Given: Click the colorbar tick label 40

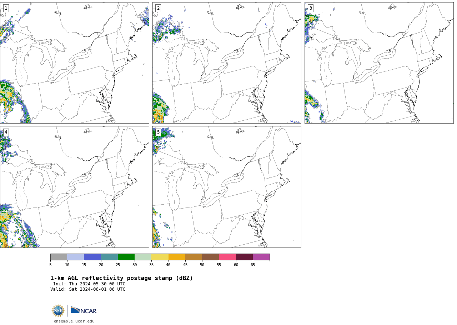Looking at the screenshot, I should 168,265.
